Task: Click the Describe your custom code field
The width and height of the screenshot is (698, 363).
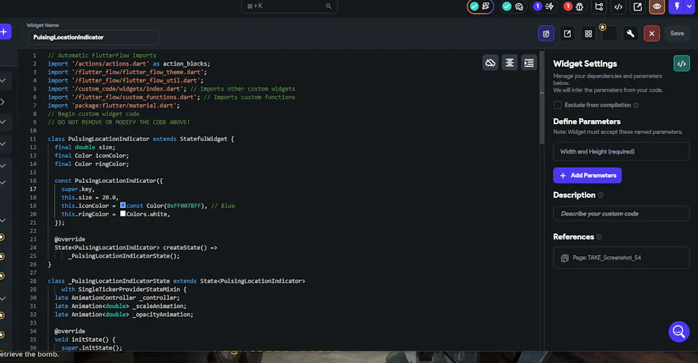Action: 621,214
